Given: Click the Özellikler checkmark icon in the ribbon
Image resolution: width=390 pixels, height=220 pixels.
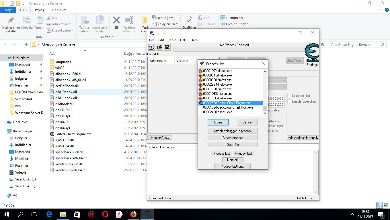Looking at the screenshot, I should pyautogui.click(x=189, y=21).
